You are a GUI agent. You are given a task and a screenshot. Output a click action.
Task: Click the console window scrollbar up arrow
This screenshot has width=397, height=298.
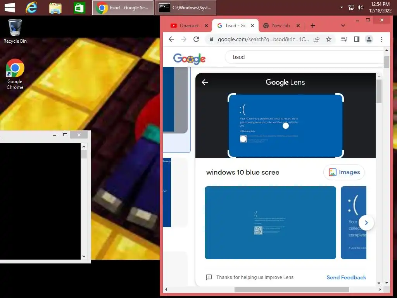[84, 146]
